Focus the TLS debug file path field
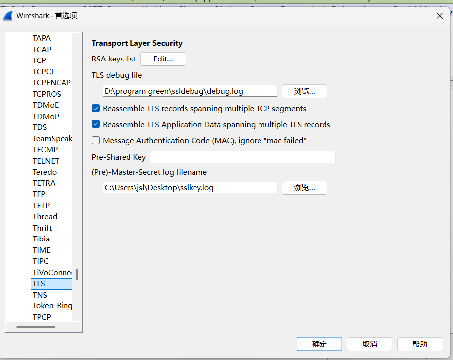453x360 pixels. coord(190,91)
